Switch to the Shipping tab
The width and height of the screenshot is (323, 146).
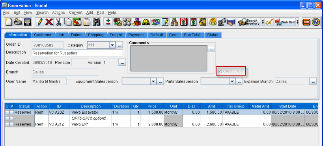click(96, 35)
